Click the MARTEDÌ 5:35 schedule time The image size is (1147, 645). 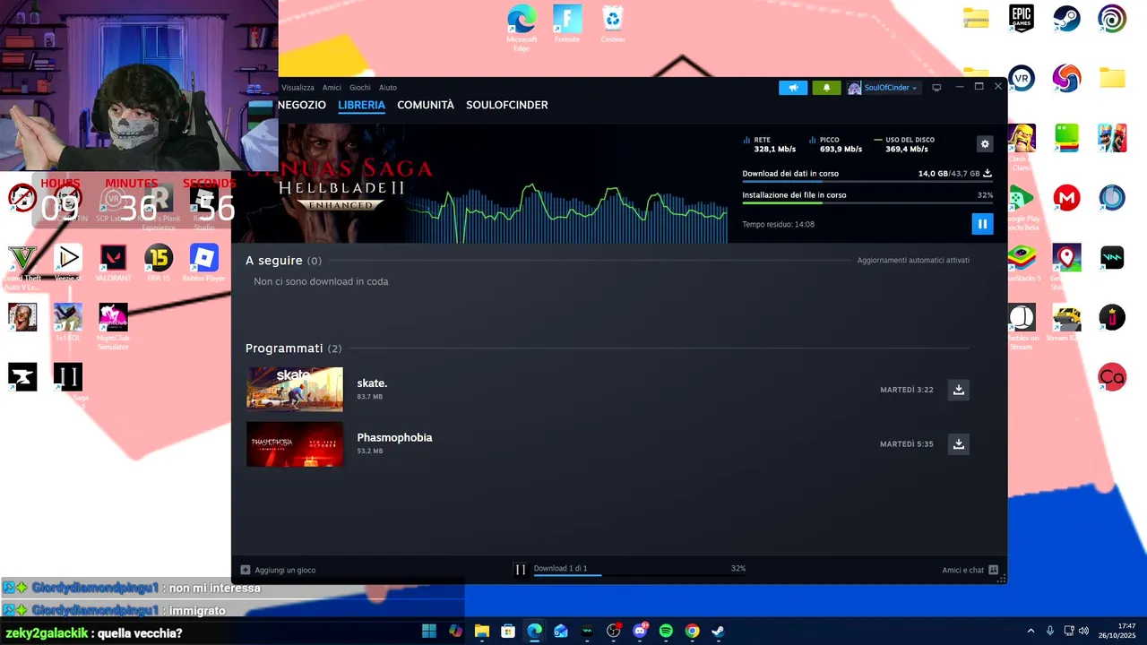point(907,444)
